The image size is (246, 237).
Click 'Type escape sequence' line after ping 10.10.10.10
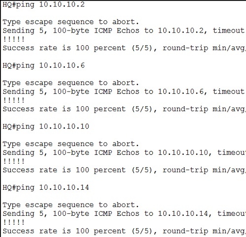(x=71, y=144)
